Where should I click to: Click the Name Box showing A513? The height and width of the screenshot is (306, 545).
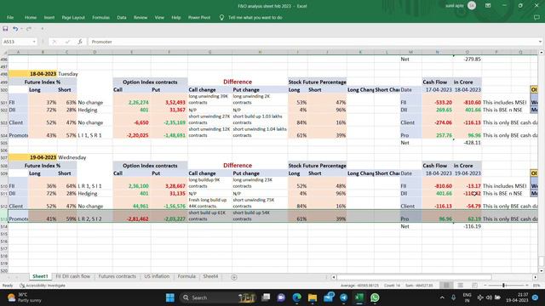click(x=17, y=42)
